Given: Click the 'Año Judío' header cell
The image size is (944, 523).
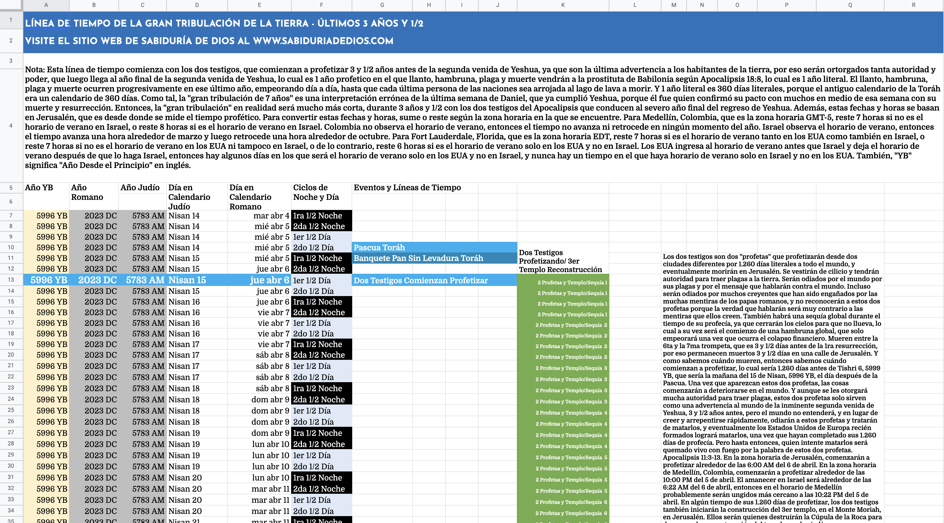Looking at the screenshot, I should [143, 187].
